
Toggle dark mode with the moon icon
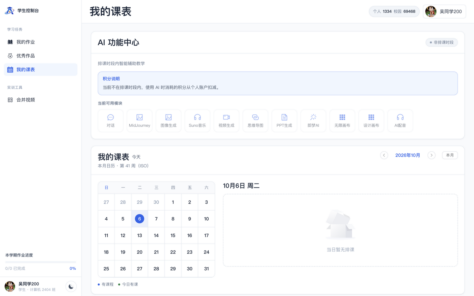click(71, 286)
